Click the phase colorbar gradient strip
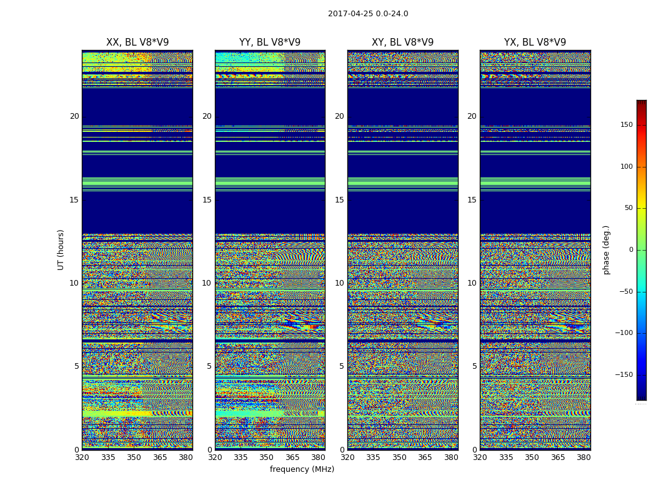 tap(642, 250)
